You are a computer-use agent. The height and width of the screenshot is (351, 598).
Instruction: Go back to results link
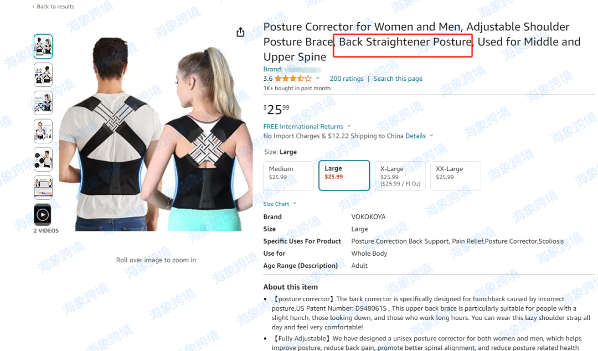53,7
